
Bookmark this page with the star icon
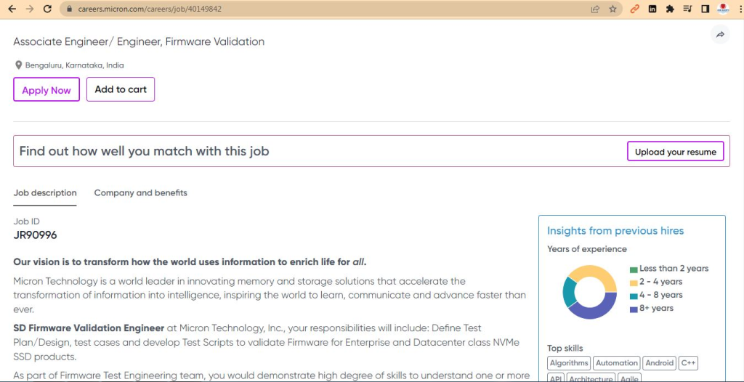[612, 9]
